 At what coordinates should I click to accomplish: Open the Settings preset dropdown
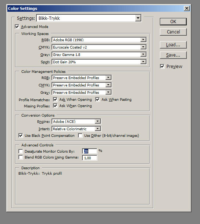click(89, 18)
